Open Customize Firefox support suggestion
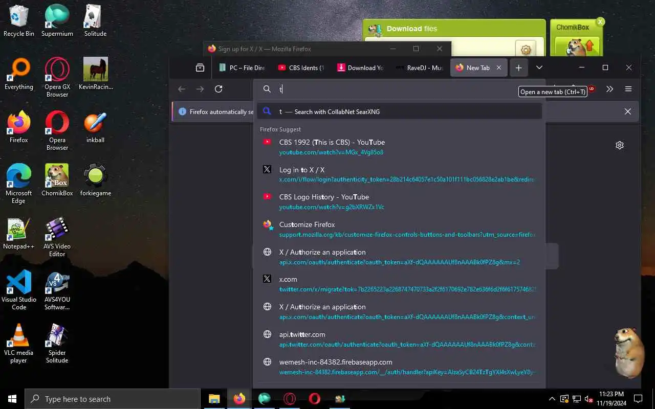The height and width of the screenshot is (409, 655). pos(400,229)
